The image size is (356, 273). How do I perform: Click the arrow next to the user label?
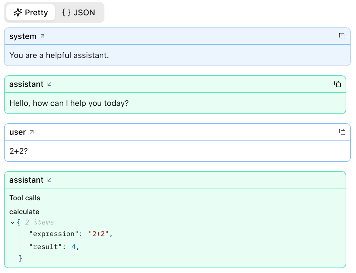[32, 132]
